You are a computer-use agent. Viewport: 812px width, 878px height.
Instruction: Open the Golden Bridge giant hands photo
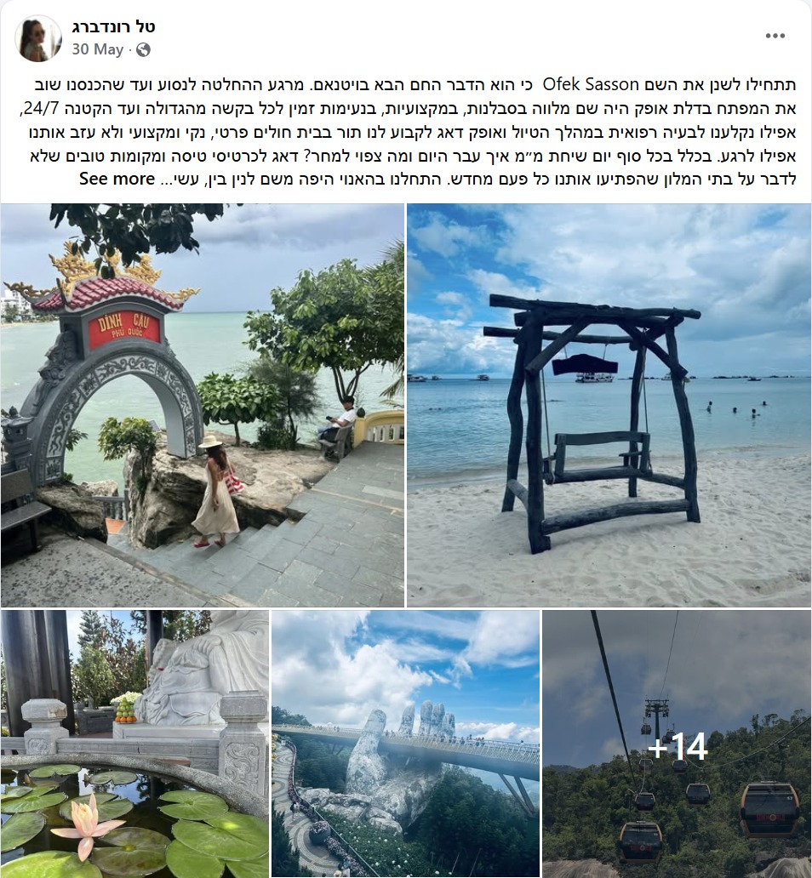click(x=405, y=744)
